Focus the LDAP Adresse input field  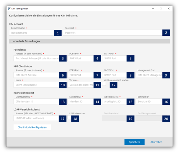point(36,119)
